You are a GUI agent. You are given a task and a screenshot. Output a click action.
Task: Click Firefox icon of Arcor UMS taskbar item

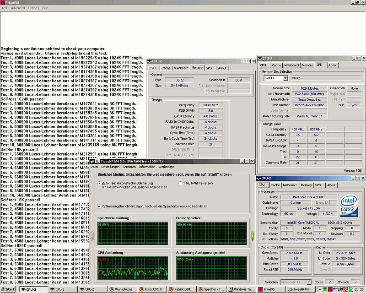pyautogui.click(x=141, y=289)
